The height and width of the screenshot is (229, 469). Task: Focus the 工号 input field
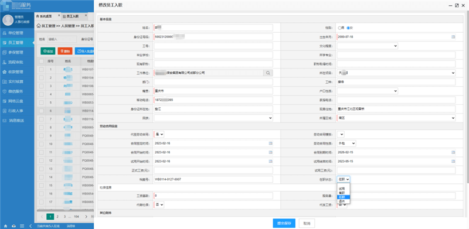[213, 46]
